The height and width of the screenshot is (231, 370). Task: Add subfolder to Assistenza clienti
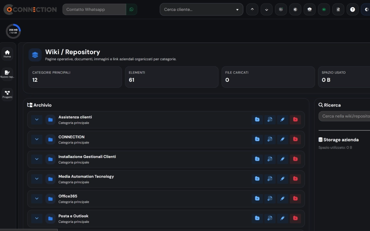pos(257,119)
